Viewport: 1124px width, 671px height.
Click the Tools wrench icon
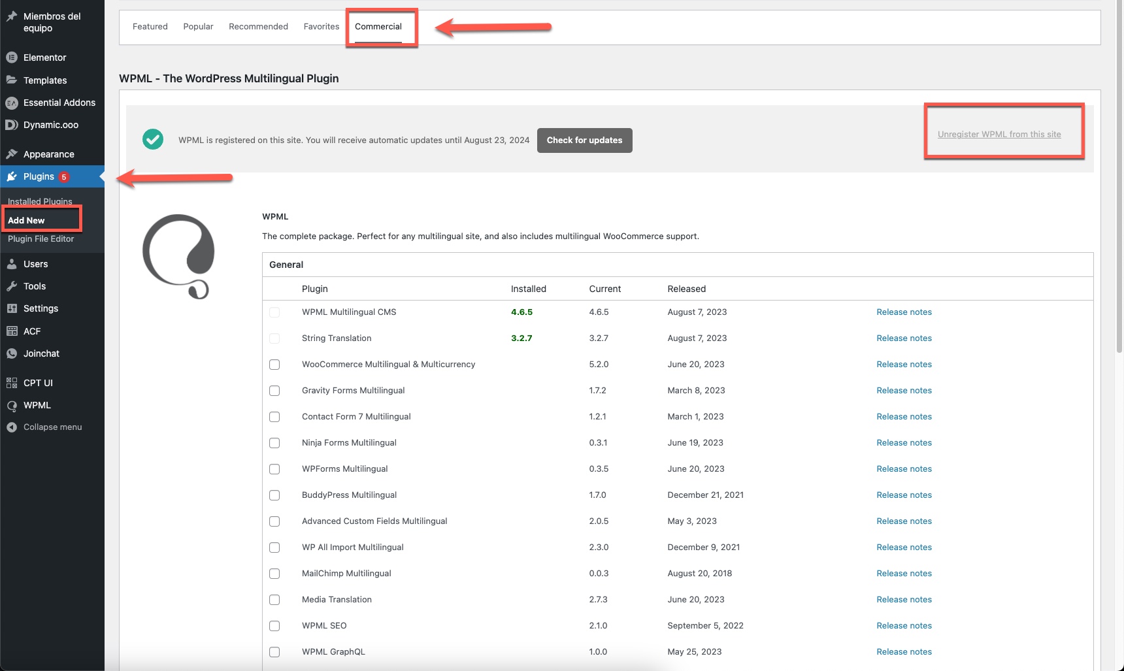11,286
